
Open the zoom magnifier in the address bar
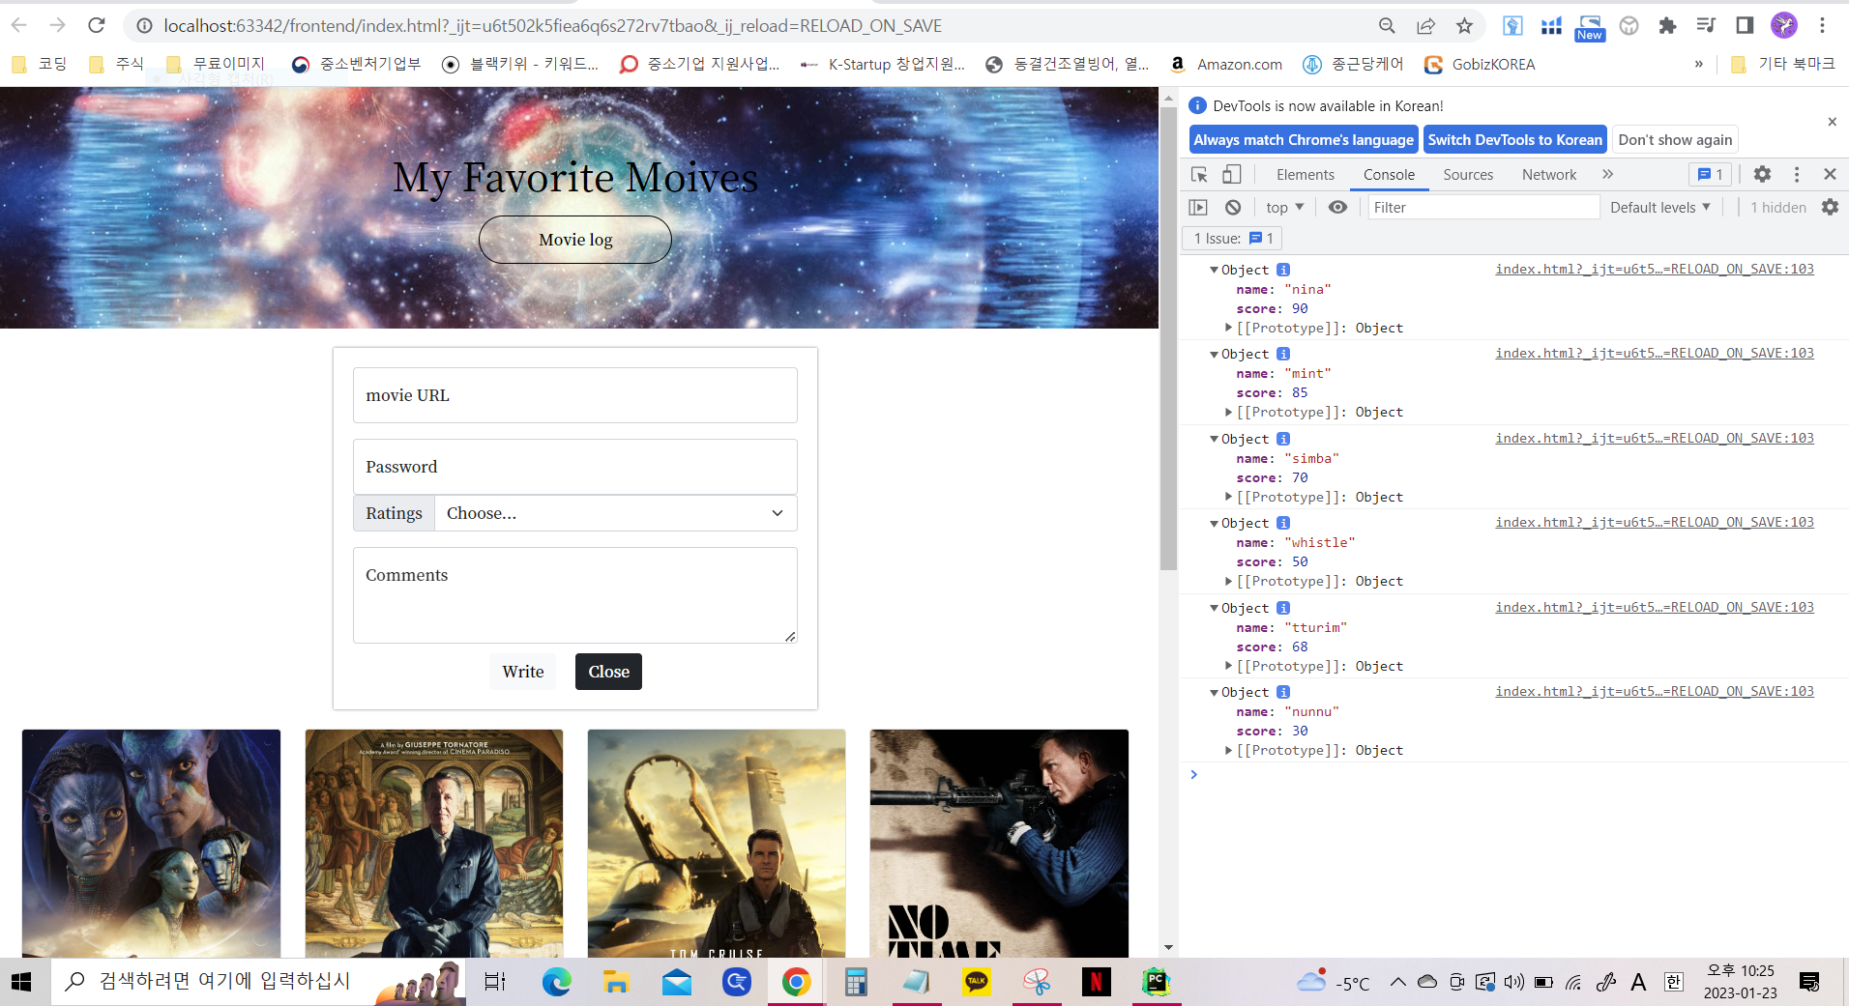click(x=1387, y=26)
